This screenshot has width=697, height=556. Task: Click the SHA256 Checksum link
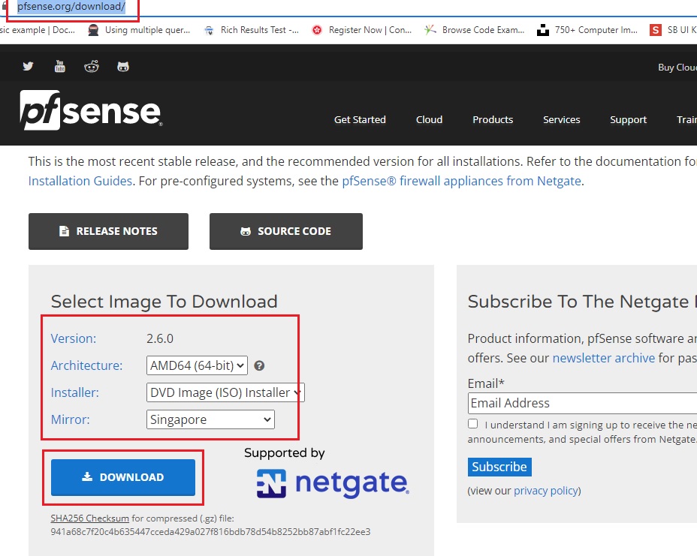point(90,518)
